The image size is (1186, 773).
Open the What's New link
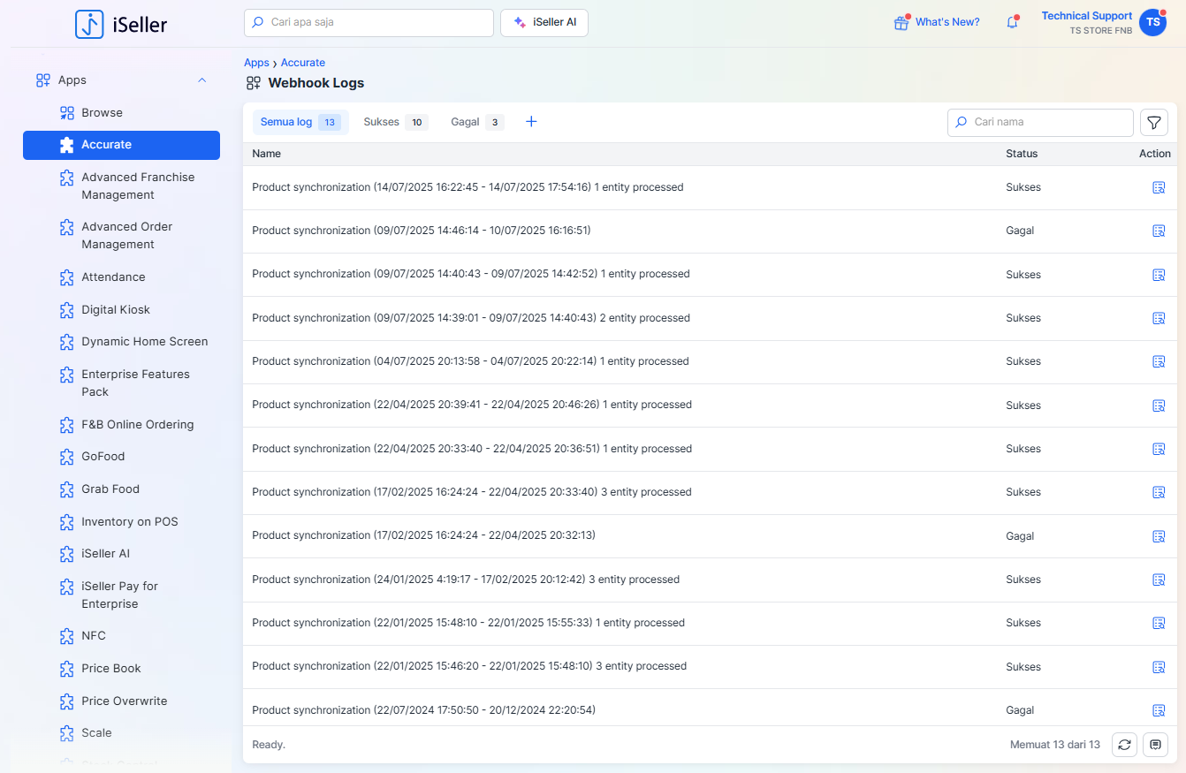point(947,23)
